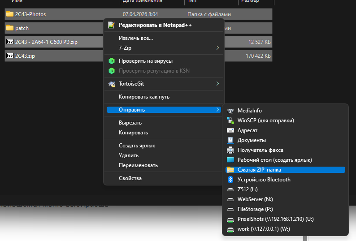Open the Отправить submenu arrow
The image size is (356, 241).
[217, 110]
